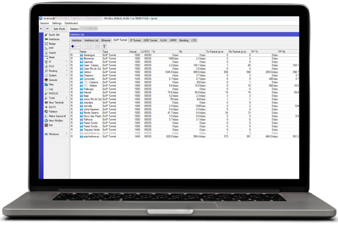The height and width of the screenshot is (226, 338).
Task: Switch to the Interface tab
Action: pyautogui.click(x=77, y=40)
